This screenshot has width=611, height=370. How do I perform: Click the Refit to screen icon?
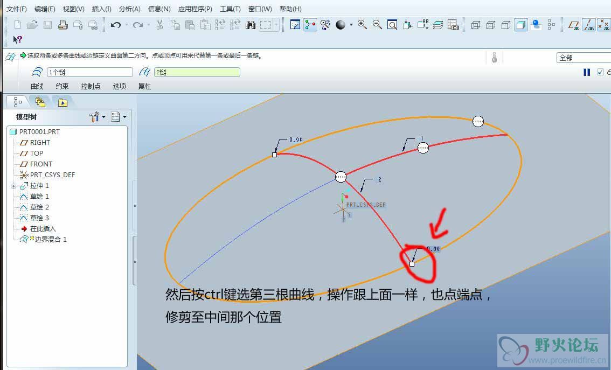(392, 25)
